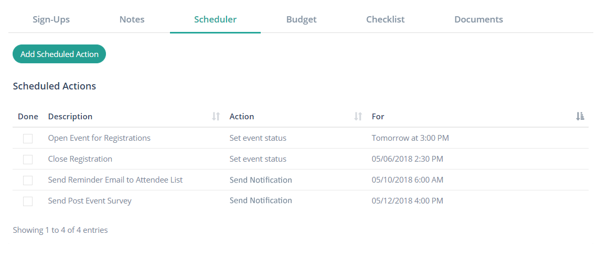Select the Close Registration description
Viewport: 597px width, 271px height.
coord(80,159)
